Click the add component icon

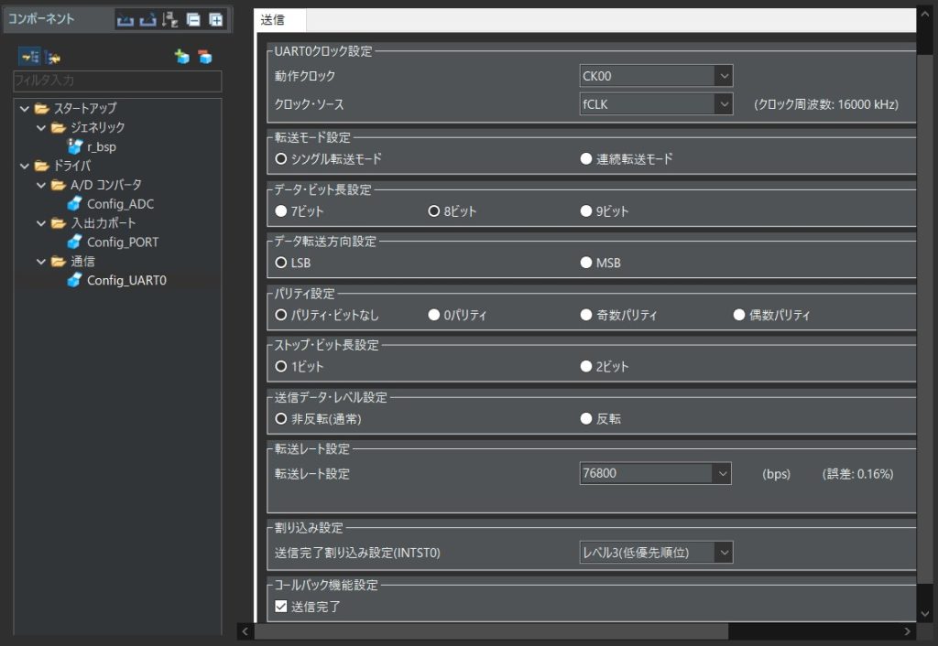coord(182,58)
